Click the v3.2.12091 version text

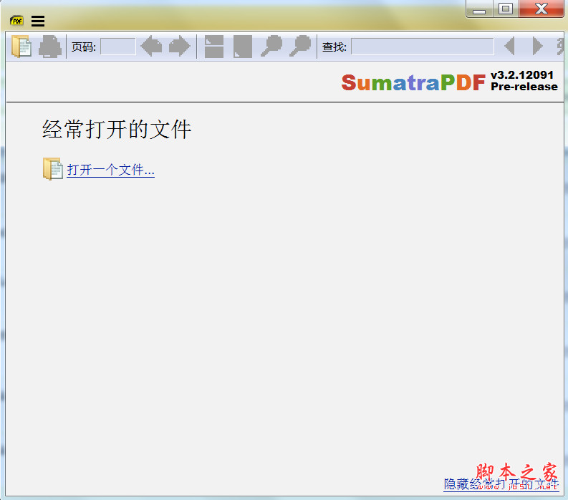(x=522, y=75)
